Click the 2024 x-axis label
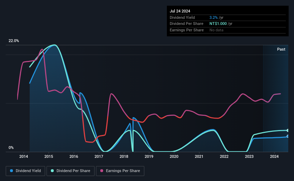 click(274, 156)
